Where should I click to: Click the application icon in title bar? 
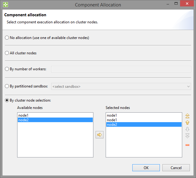click(x=6, y=5)
